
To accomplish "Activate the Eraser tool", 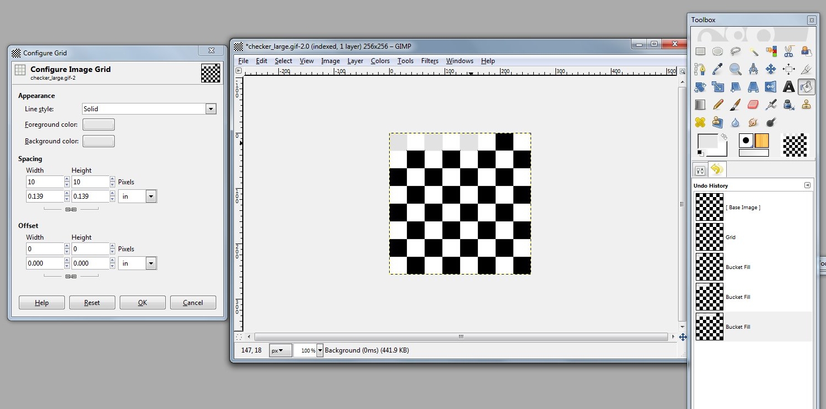I will click(753, 105).
